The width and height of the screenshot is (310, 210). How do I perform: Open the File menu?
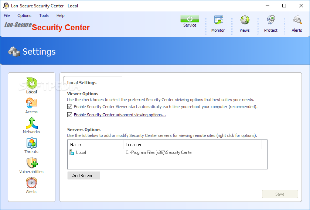(7, 16)
